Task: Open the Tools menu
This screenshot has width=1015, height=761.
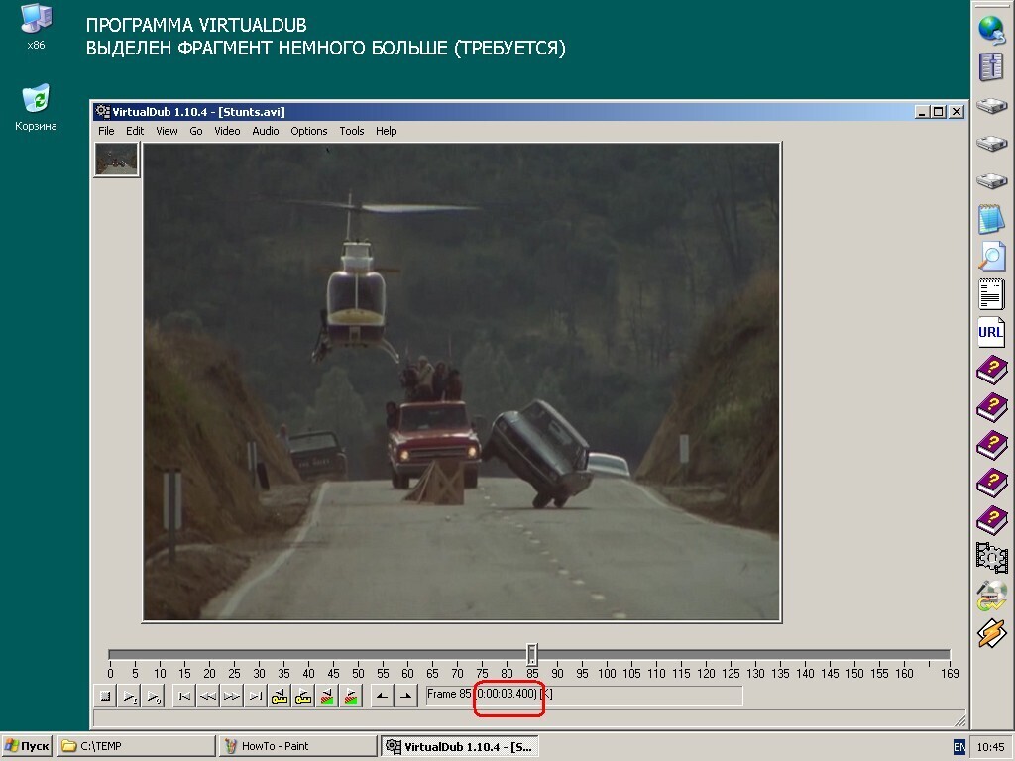Action: coord(352,131)
